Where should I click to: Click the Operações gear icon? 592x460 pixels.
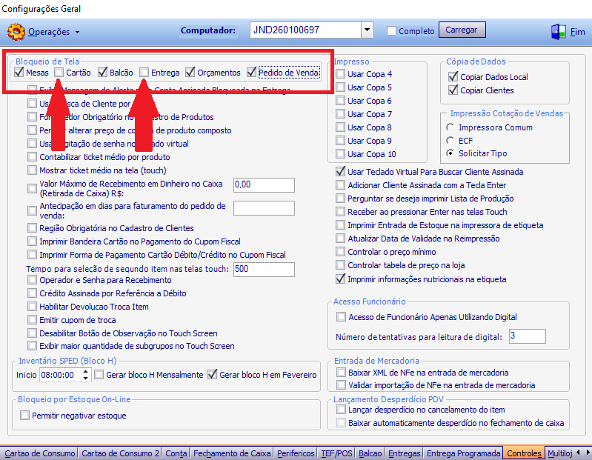pyautogui.click(x=16, y=32)
